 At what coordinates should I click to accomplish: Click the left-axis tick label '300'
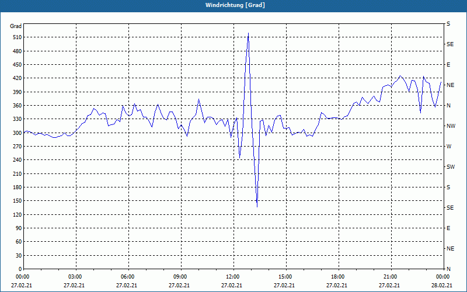[18, 133]
